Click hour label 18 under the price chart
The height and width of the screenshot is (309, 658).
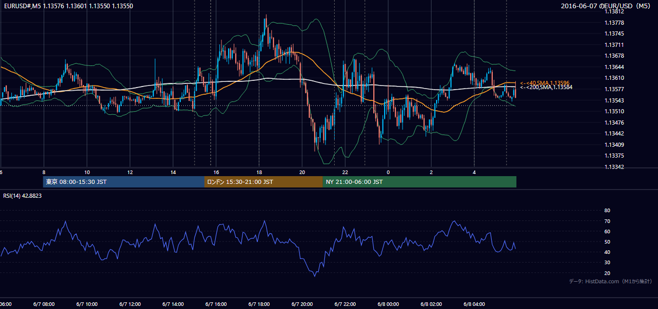259,173
